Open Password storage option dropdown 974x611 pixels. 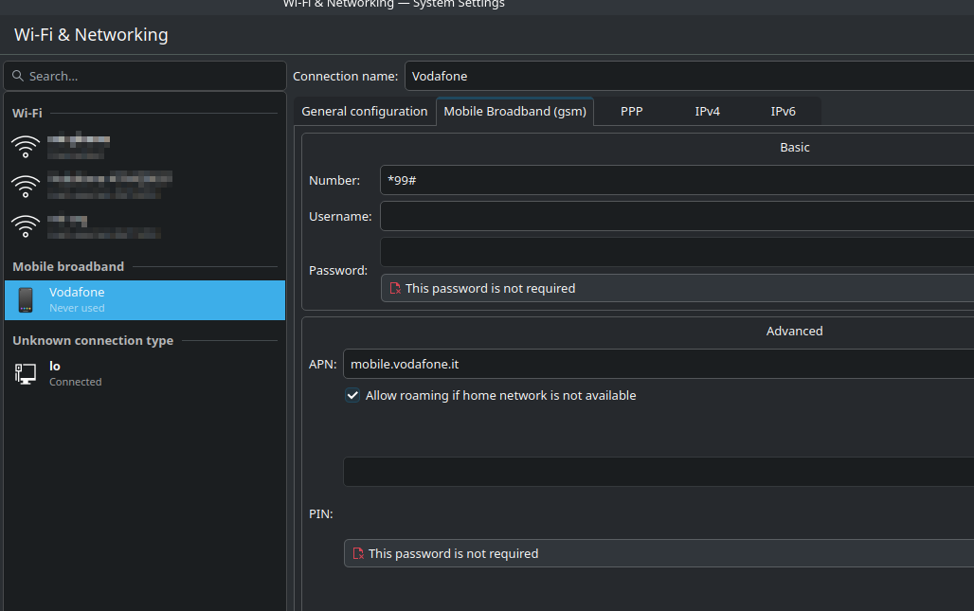tap(677, 288)
